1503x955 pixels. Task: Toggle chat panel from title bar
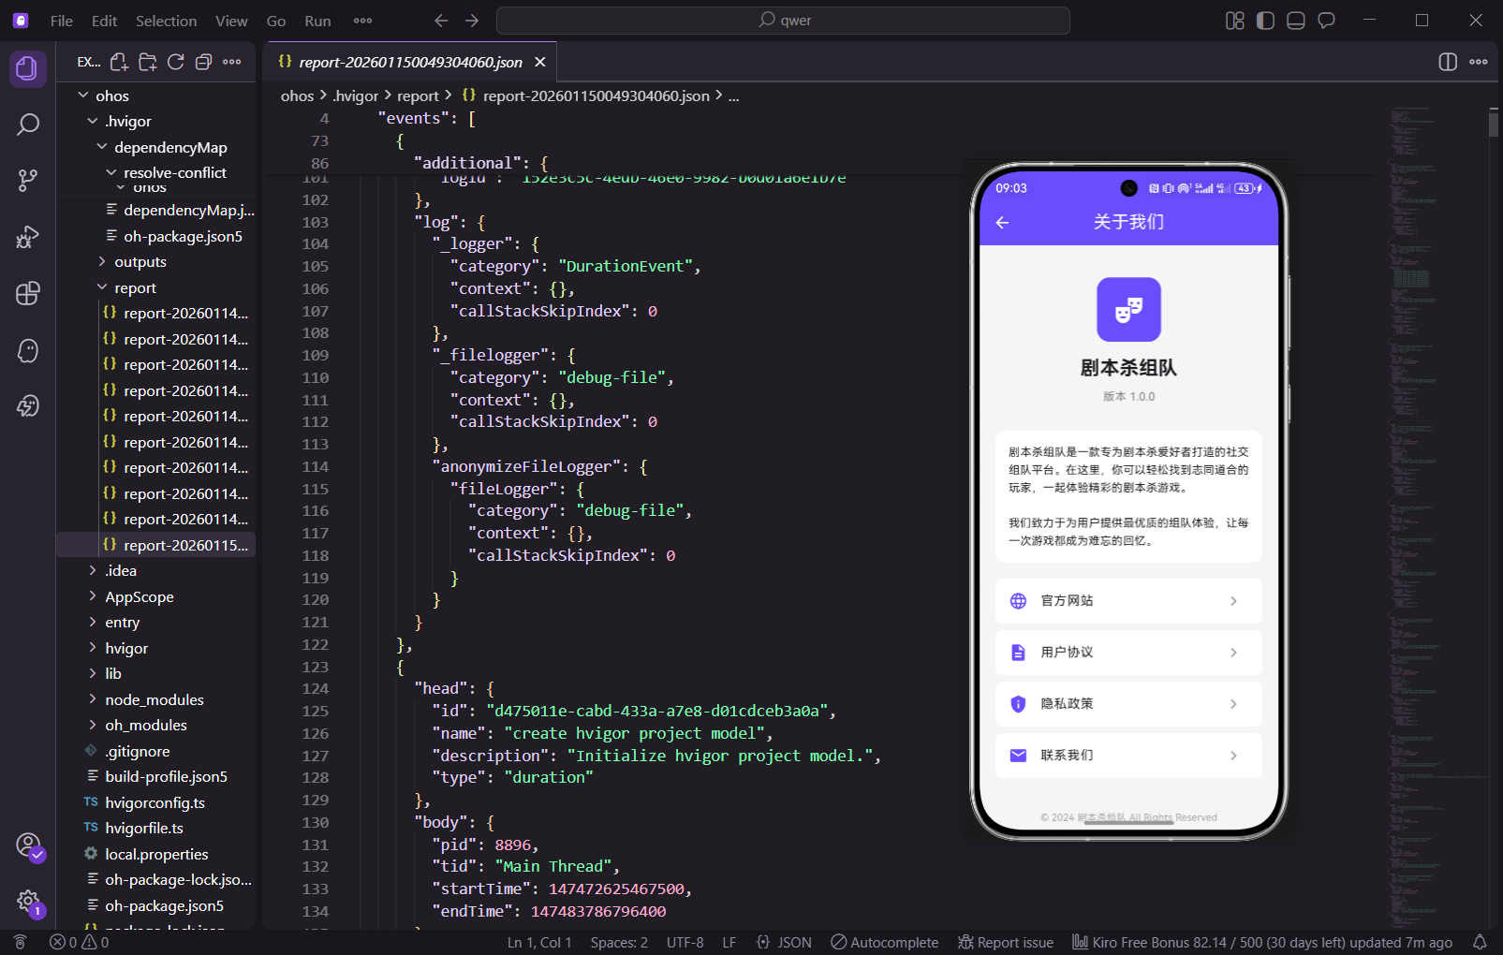click(1326, 21)
